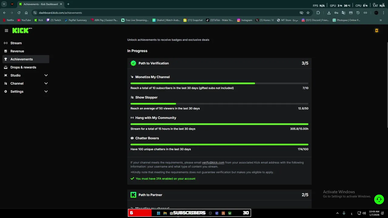
Task: Open the Photopea bookmark
Action: (346, 20)
